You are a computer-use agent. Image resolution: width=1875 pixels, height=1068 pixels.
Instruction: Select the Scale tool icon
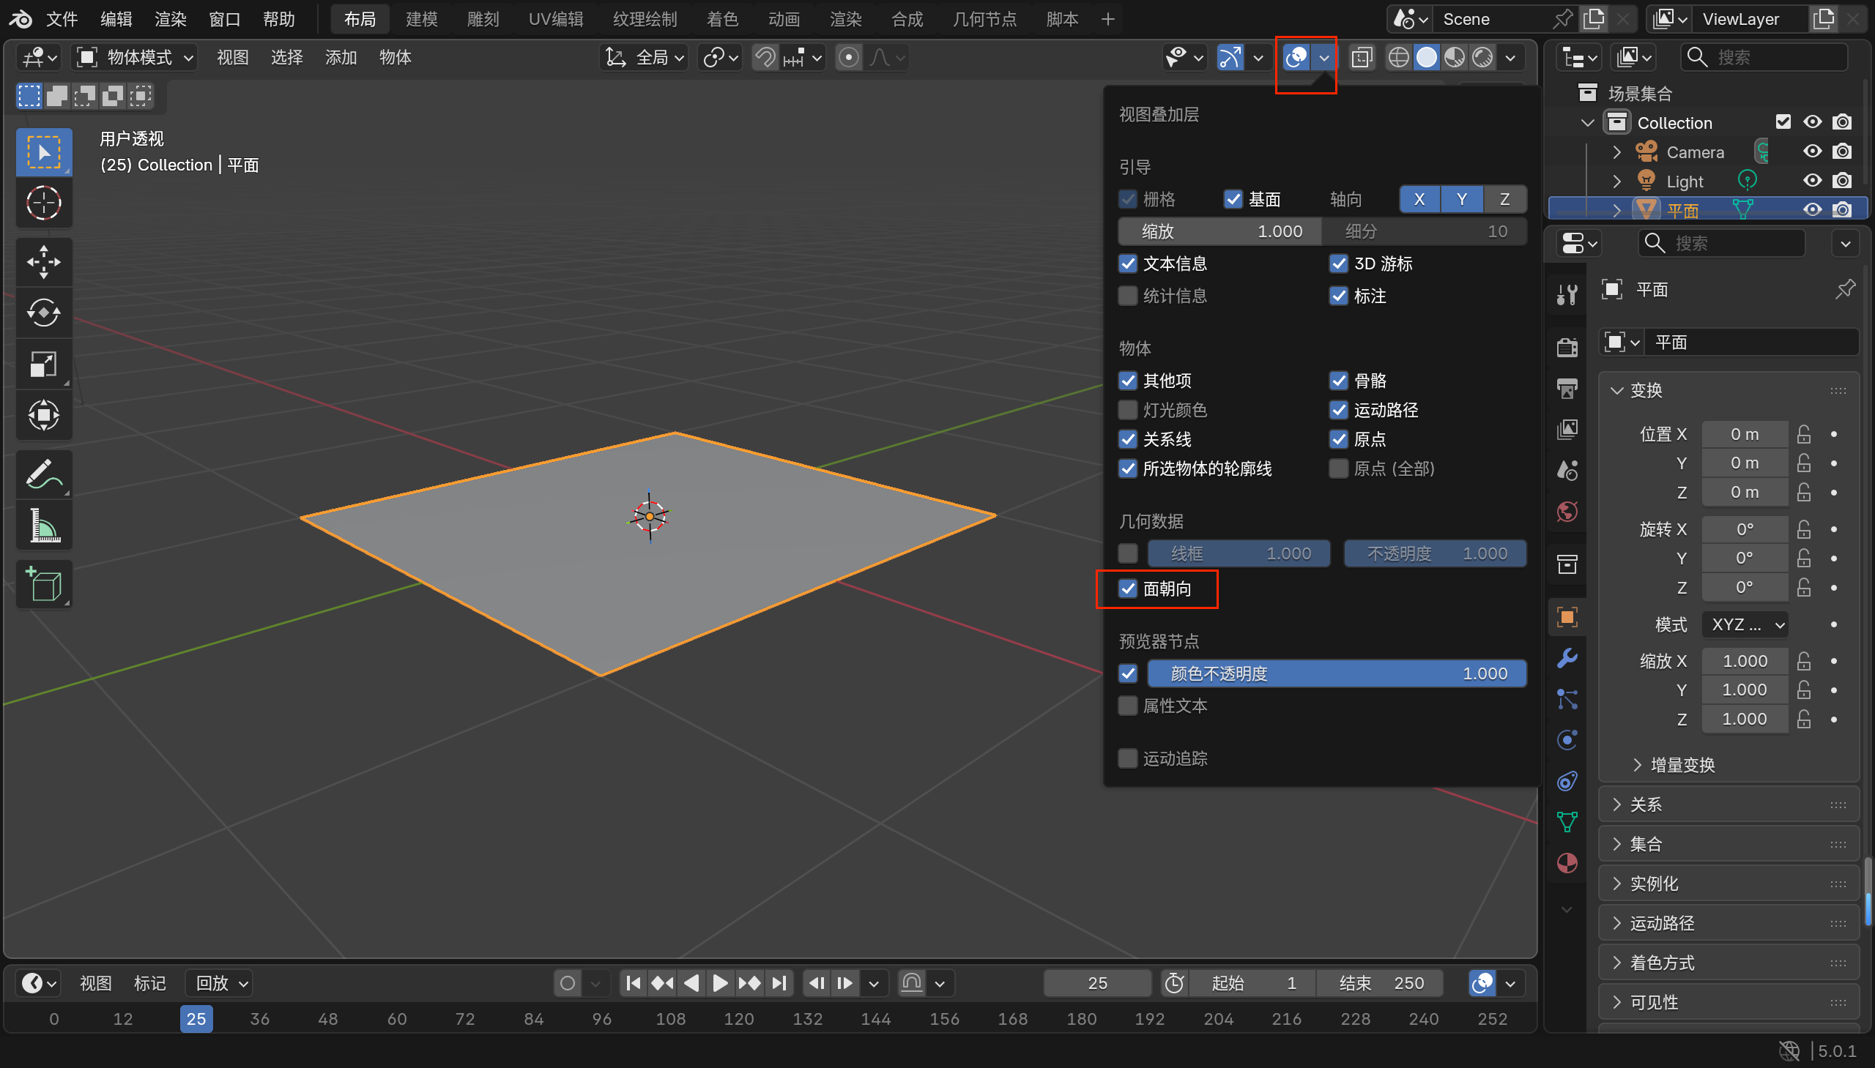[x=43, y=364]
